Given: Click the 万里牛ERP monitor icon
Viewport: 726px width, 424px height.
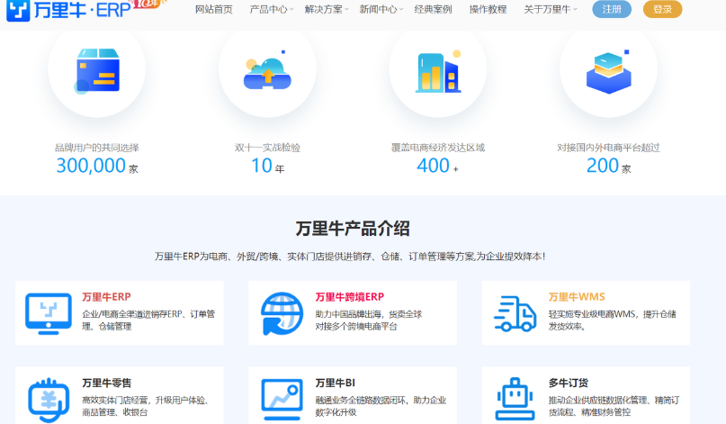Looking at the screenshot, I should pos(49,313).
